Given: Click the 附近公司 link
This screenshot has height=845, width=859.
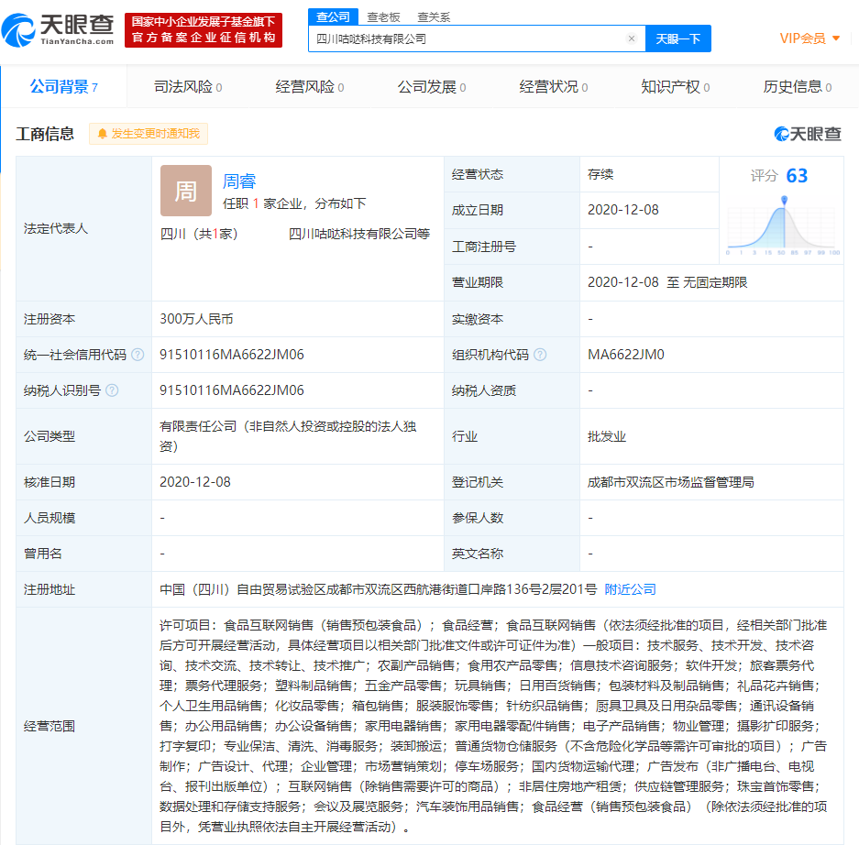Looking at the screenshot, I should click(x=630, y=589).
